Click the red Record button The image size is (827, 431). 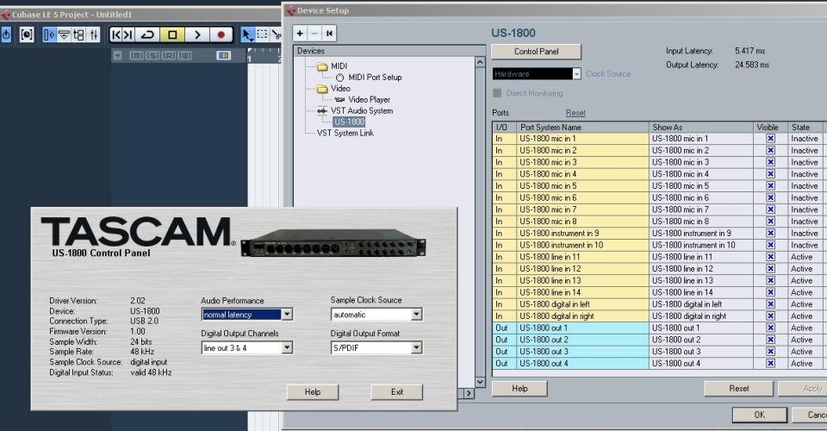point(221,34)
